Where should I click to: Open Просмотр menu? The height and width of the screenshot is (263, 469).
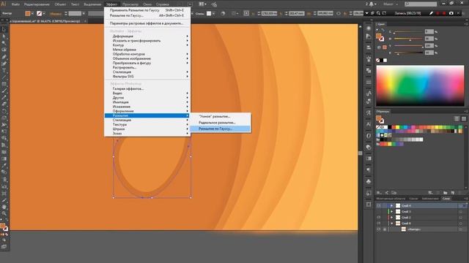[x=130, y=4]
